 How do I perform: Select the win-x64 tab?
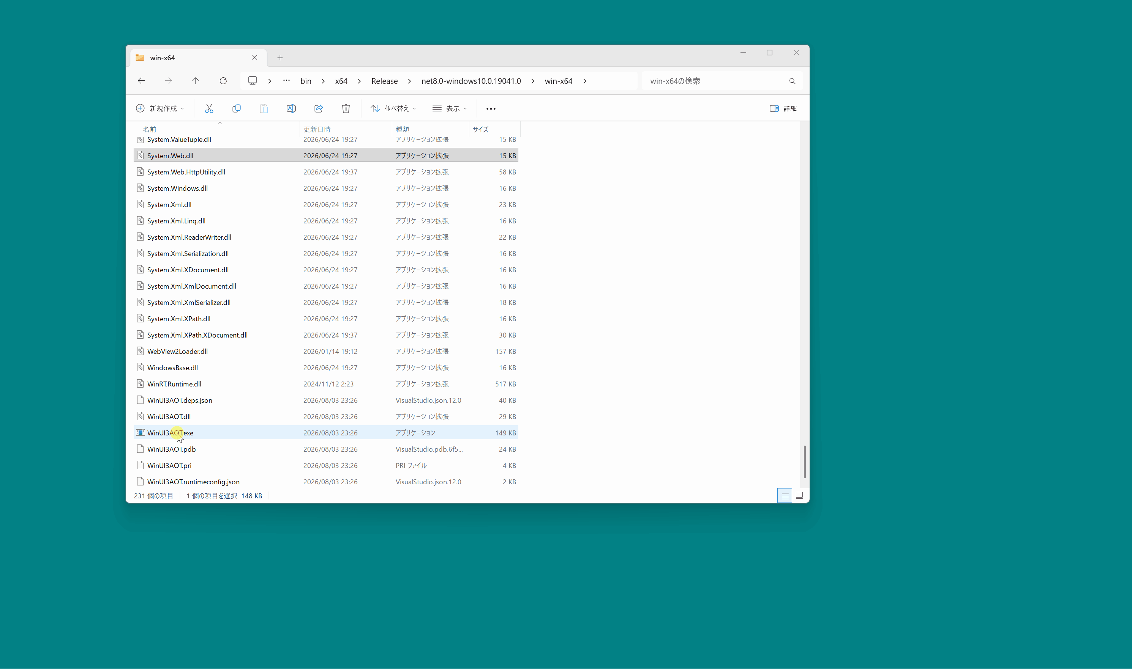pos(199,58)
